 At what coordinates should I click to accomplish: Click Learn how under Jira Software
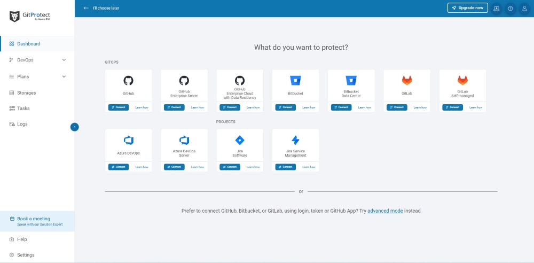[x=253, y=167]
